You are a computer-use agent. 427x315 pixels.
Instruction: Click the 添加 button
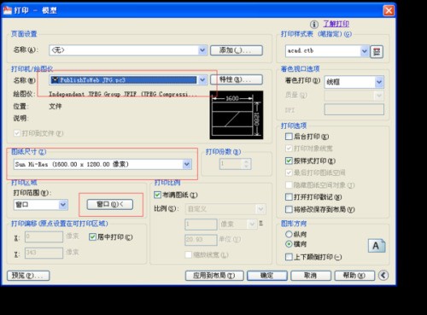click(x=237, y=50)
